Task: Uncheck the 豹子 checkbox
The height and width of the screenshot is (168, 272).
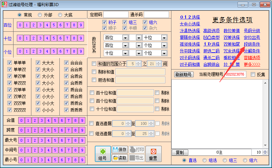Action: (x=104, y=22)
